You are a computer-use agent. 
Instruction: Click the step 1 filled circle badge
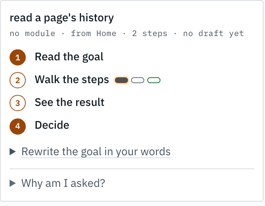tap(18, 57)
